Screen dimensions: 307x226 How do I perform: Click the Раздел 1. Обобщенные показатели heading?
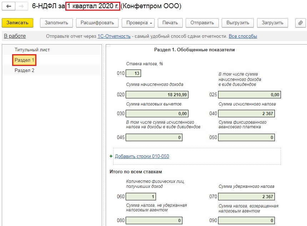(195, 50)
